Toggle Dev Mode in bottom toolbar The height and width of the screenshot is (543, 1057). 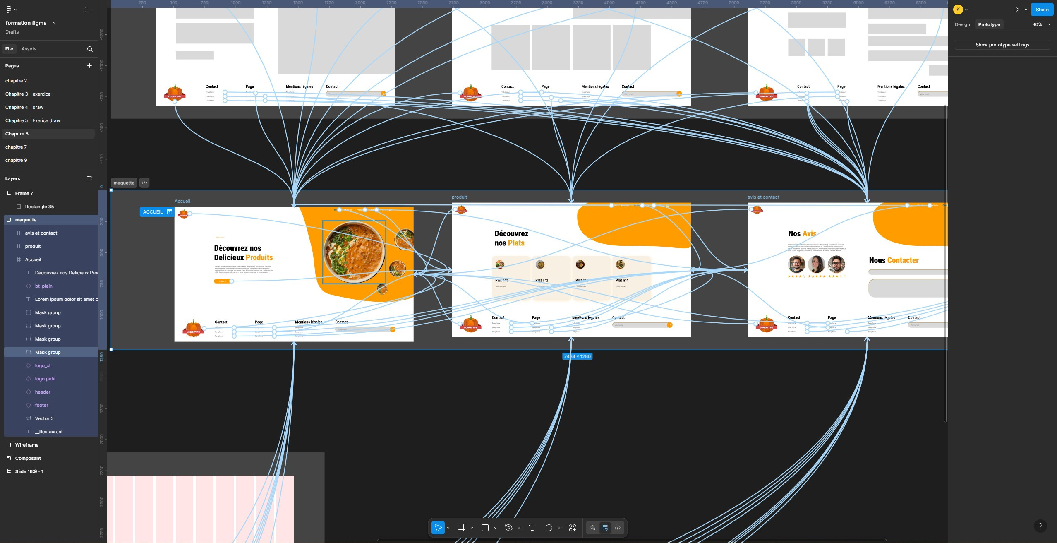[x=618, y=528]
